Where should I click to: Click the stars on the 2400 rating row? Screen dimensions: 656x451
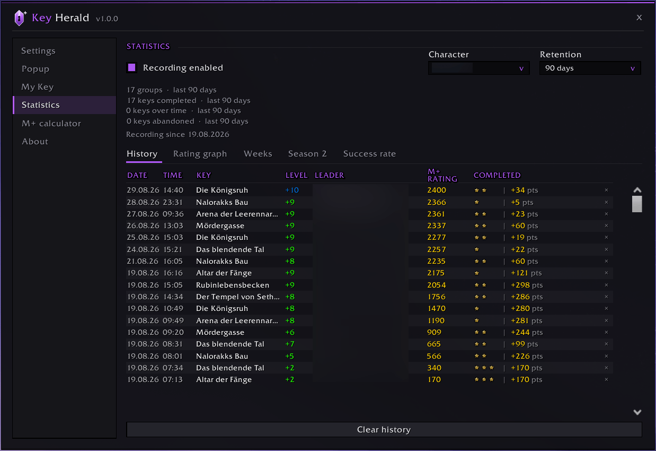click(480, 190)
